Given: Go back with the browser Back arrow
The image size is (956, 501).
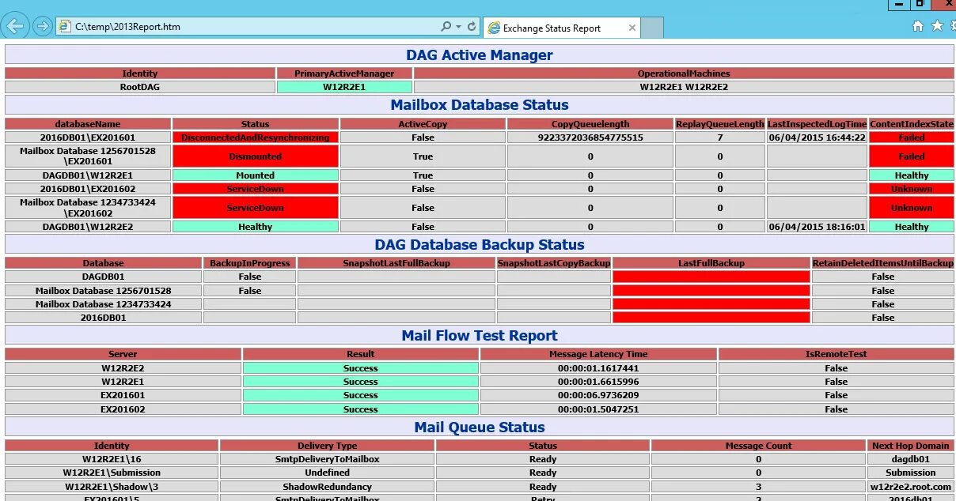Looking at the screenshot, I should point(14,26).
